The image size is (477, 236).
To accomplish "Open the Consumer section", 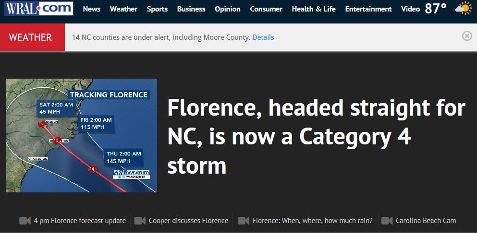I will (266, 9).
